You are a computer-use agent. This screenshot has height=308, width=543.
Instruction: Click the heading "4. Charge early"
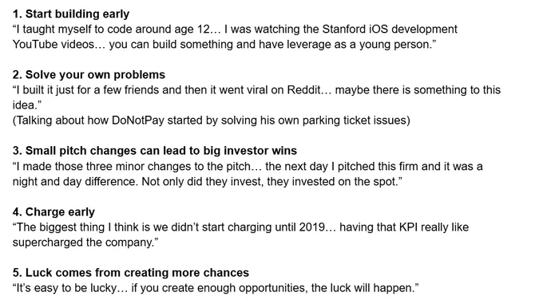(54, 211)
